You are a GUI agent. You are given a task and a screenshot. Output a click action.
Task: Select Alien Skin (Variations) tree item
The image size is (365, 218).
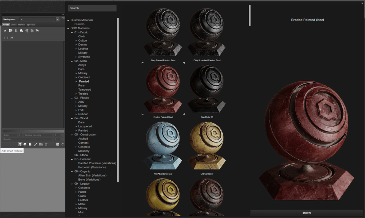tap(92, 176)
